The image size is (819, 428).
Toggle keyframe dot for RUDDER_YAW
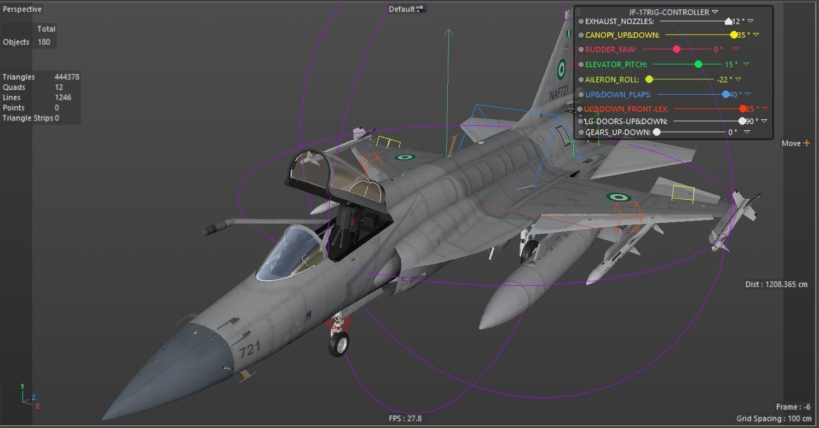pyautogui.click(x=581, y=49)
